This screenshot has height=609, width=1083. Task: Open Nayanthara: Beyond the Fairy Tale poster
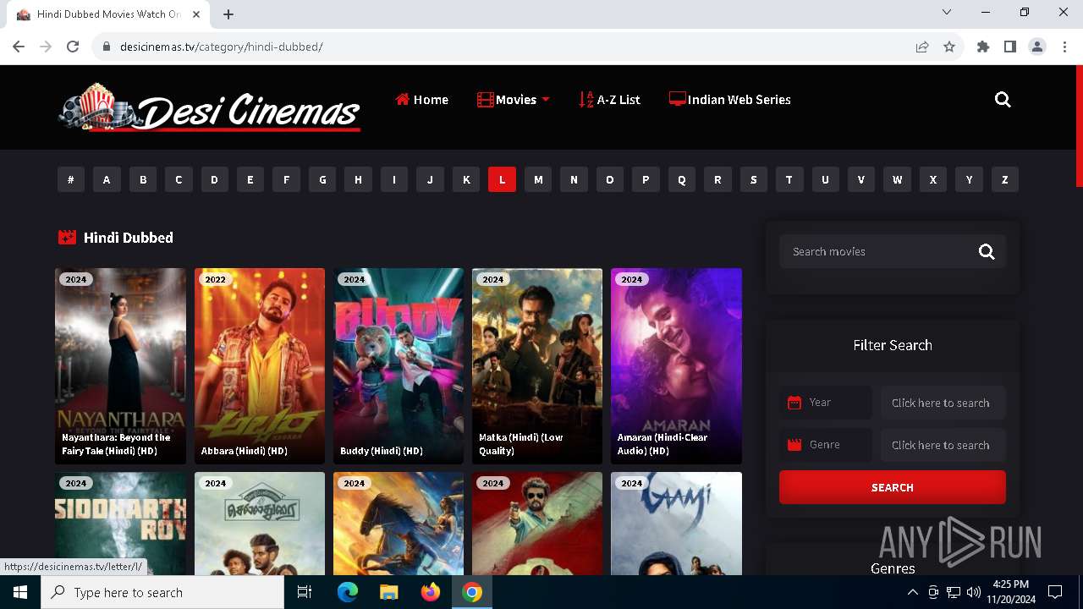coord(120,366)
